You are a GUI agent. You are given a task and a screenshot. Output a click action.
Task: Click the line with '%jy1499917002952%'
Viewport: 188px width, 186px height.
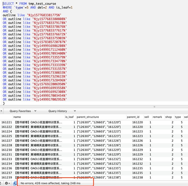35,100
